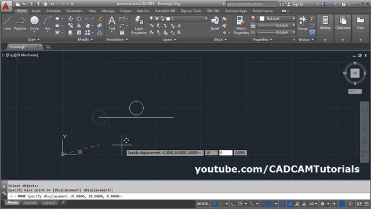Click the MODEL space button in status bar
Image resolution: width=371 pixels, height=209 pixels.
(203, 204)
